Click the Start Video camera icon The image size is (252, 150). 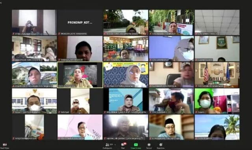click(x=5, y=145)
